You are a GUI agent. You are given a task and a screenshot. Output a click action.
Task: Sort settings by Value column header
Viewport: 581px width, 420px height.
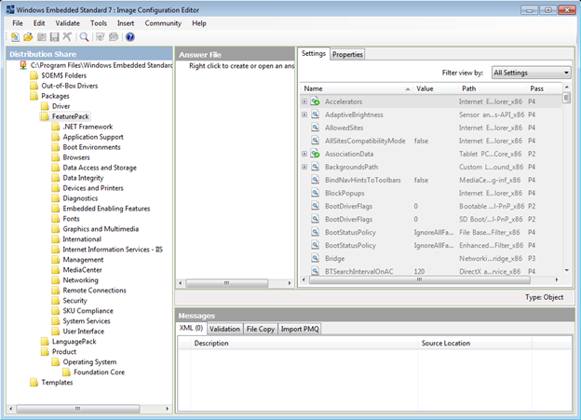click(436, 88)
